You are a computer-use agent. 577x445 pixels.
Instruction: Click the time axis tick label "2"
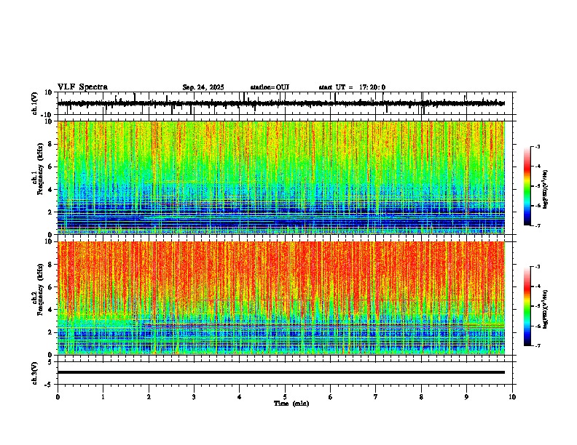point(149,397)
